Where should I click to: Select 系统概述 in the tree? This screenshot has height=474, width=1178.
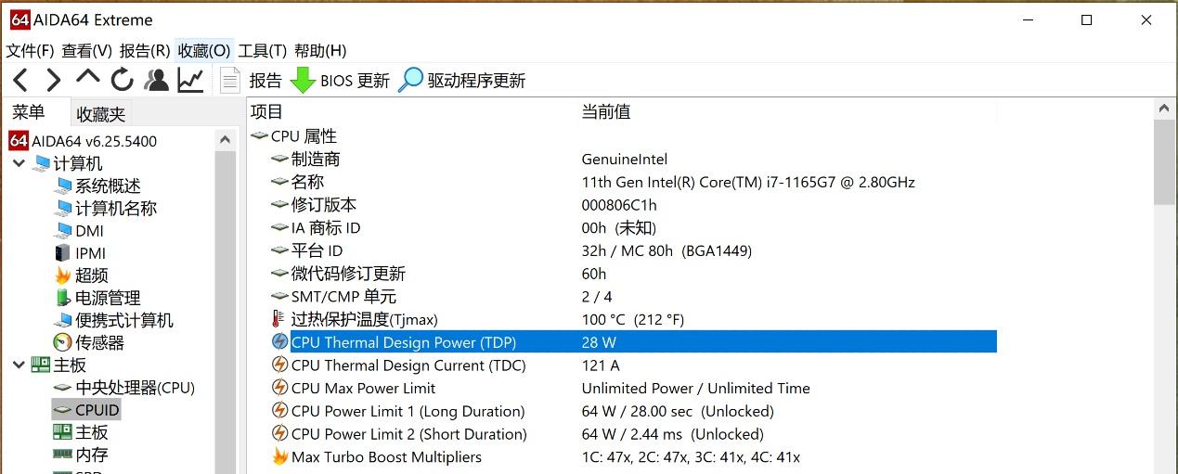tap(97, 186)
